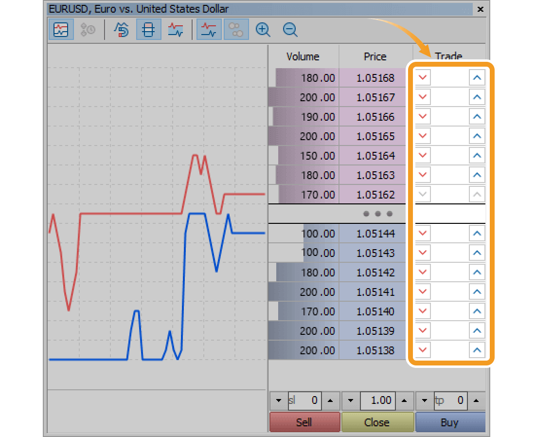This screenshot has height=437, width=535.
Task: Place a buy order at price 1.05144
Action: pyautogui.click(x=477, y=233)
